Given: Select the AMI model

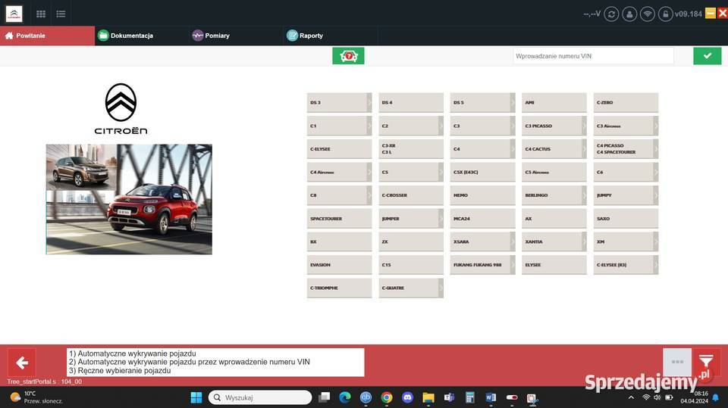Looking at the screenshot, I should [554, 102].
